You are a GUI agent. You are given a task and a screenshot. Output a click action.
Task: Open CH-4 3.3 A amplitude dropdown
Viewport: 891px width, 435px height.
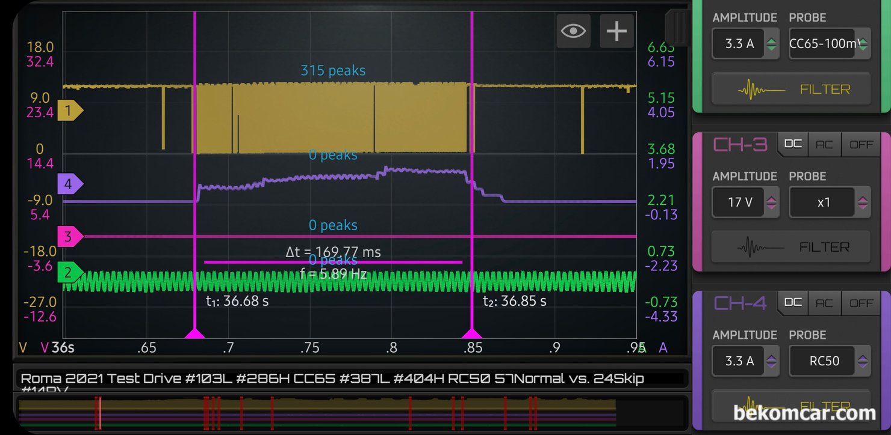click(746, 361)
